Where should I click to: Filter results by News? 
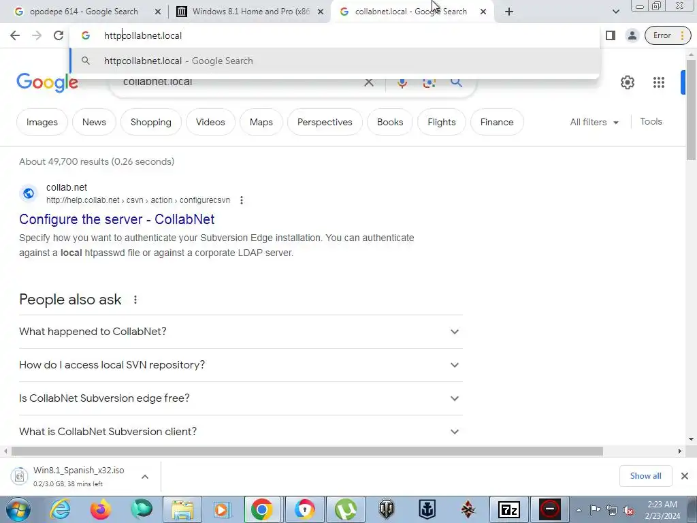94,122
